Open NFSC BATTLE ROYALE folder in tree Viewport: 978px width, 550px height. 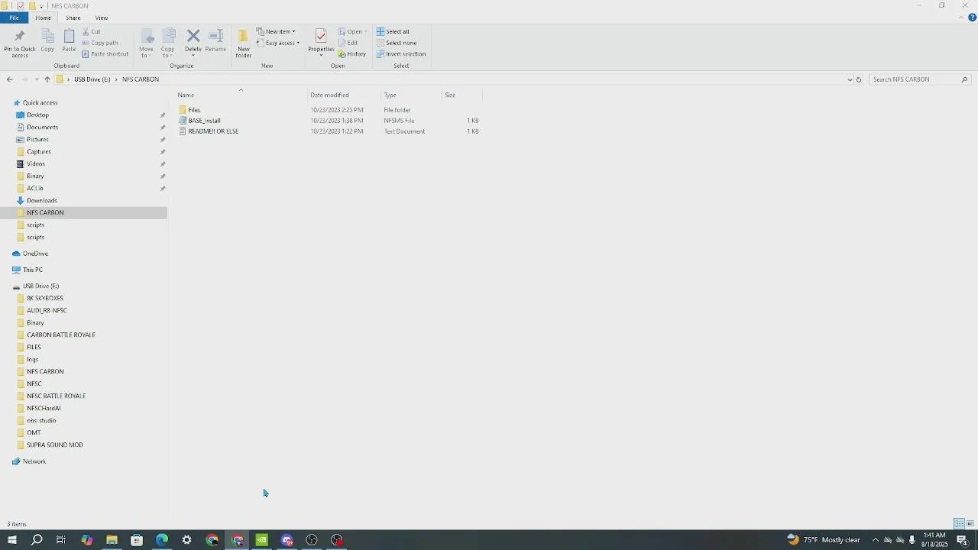pyautogui.click(x=56, y=396)
